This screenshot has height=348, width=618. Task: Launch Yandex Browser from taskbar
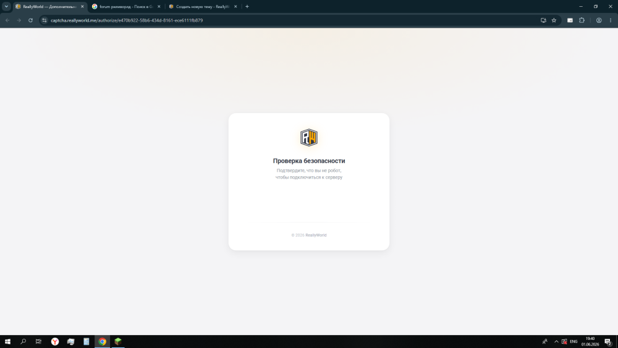(x=55, y=342)
